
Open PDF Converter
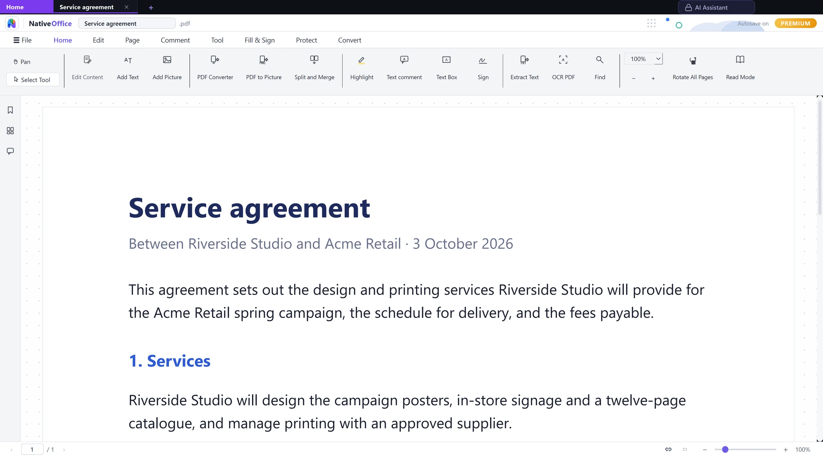(215, 68)
